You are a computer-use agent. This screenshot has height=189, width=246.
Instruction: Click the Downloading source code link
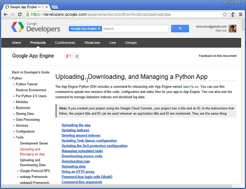point(82,156)
